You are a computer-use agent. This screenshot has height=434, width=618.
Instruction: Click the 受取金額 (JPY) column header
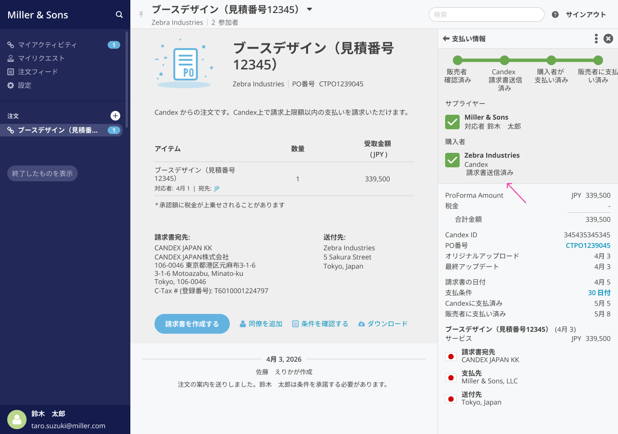pyautogui.click(x=378, y=149)
